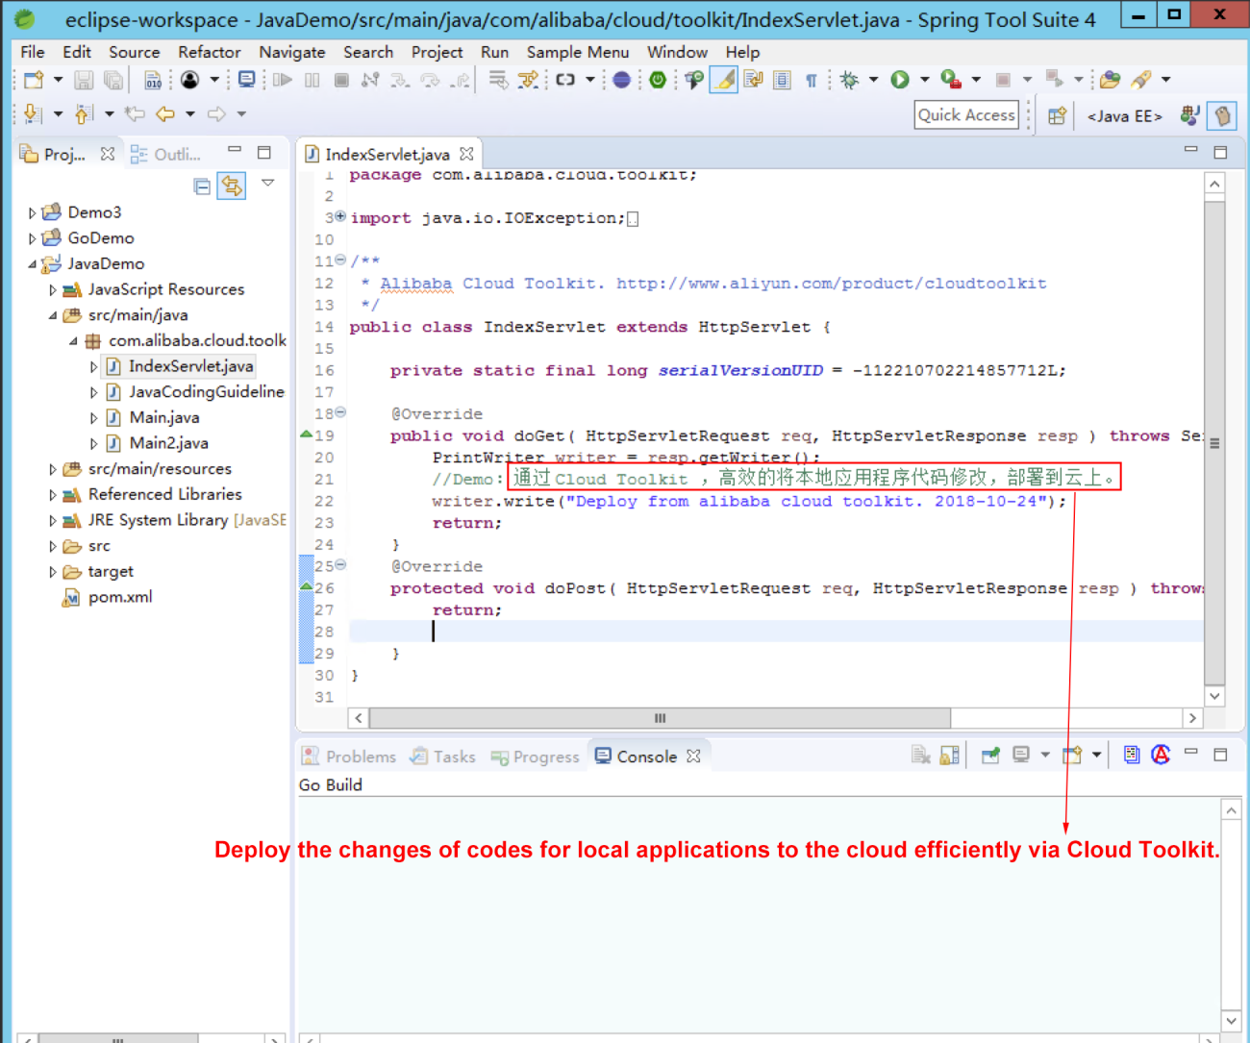Viewport: 1250px width, 1043px height.
Task: Open the Debug dropdown arrow
Action: 873,80
